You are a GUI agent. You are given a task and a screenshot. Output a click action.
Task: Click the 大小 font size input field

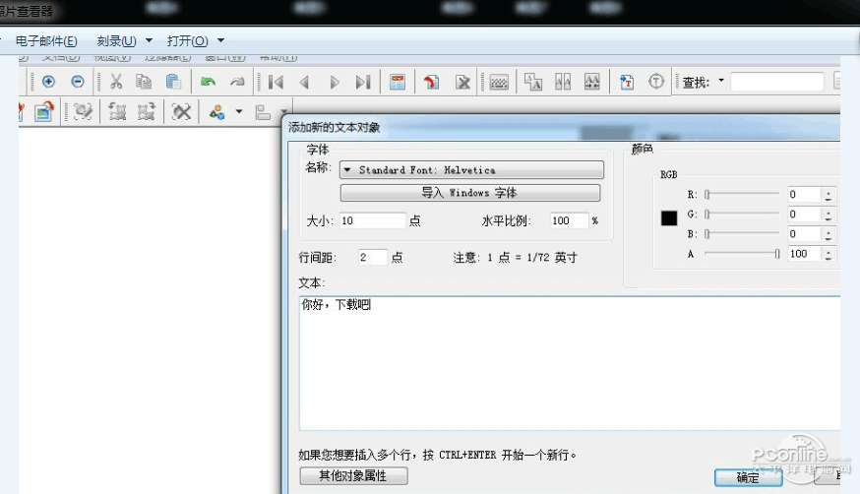pyautogui.click(x=372, y=221)
